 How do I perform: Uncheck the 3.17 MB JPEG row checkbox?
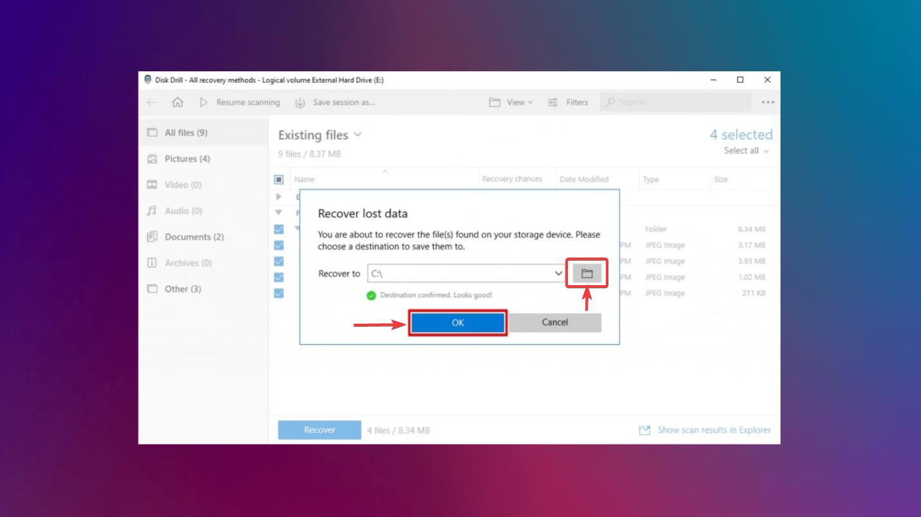(279, 245)
